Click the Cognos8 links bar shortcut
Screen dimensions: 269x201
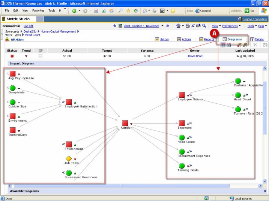tap(203, 11)
